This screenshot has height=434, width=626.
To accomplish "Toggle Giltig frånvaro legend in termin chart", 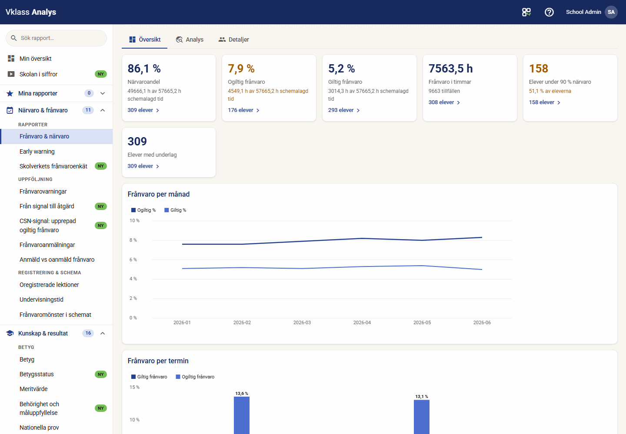I will click(149, 377).
